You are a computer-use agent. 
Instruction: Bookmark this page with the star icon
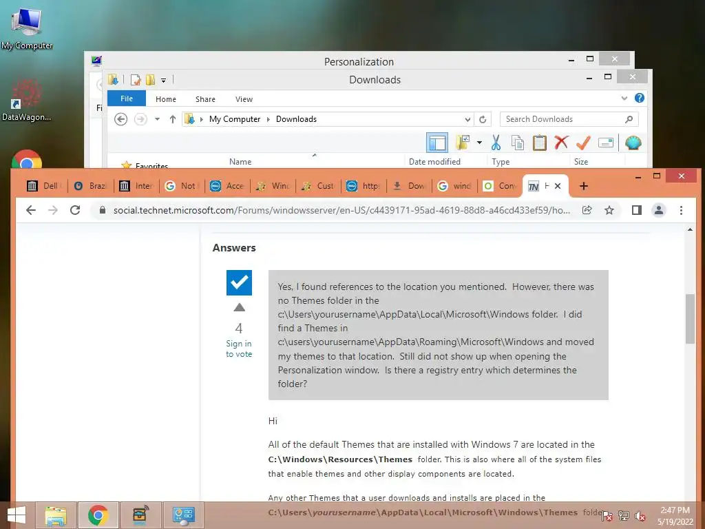tap(609, 210)
